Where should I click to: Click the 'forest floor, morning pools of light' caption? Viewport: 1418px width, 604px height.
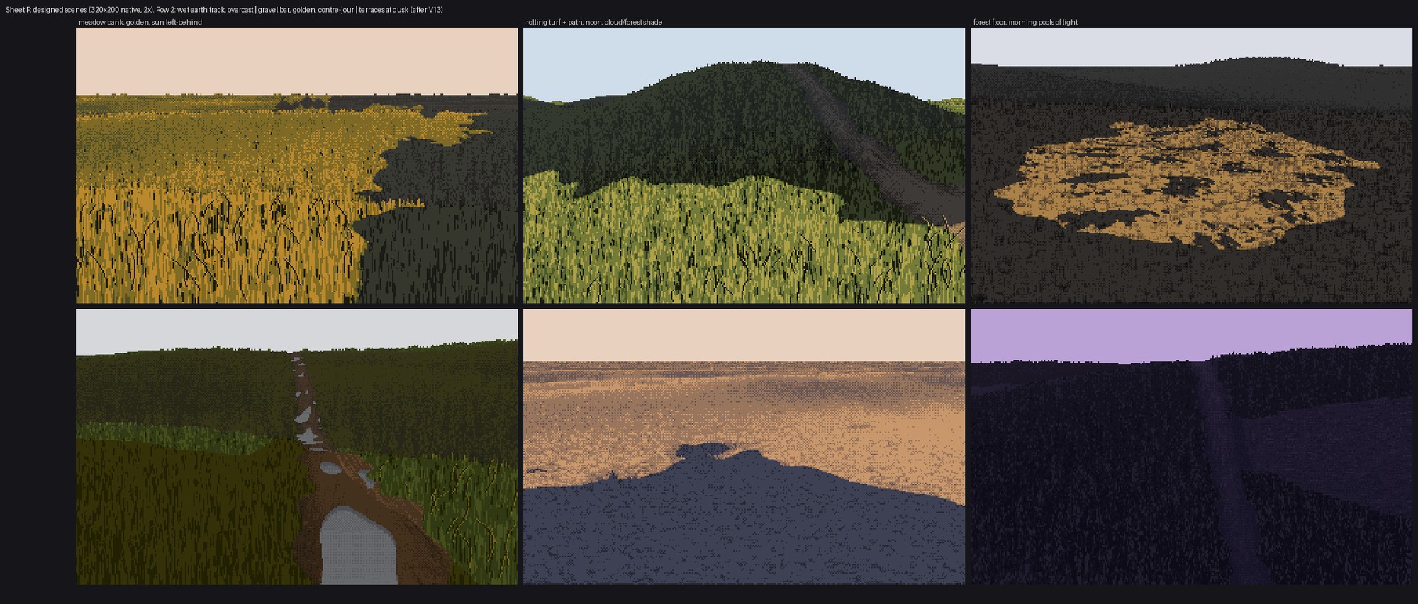(x=1025, y=23)
